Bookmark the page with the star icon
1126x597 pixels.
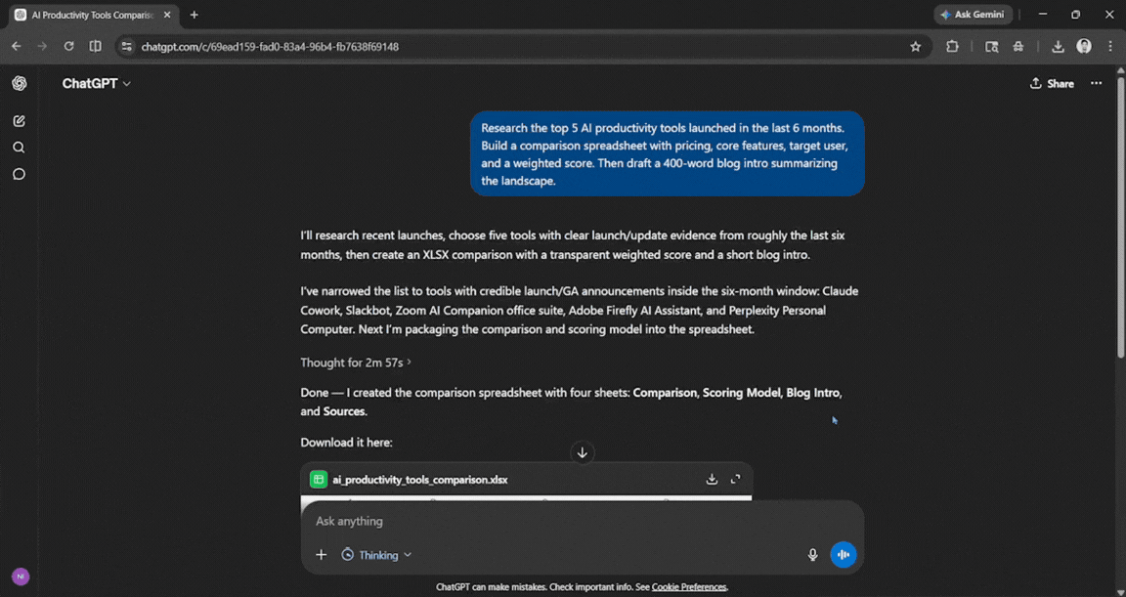[x=915, y=46]
